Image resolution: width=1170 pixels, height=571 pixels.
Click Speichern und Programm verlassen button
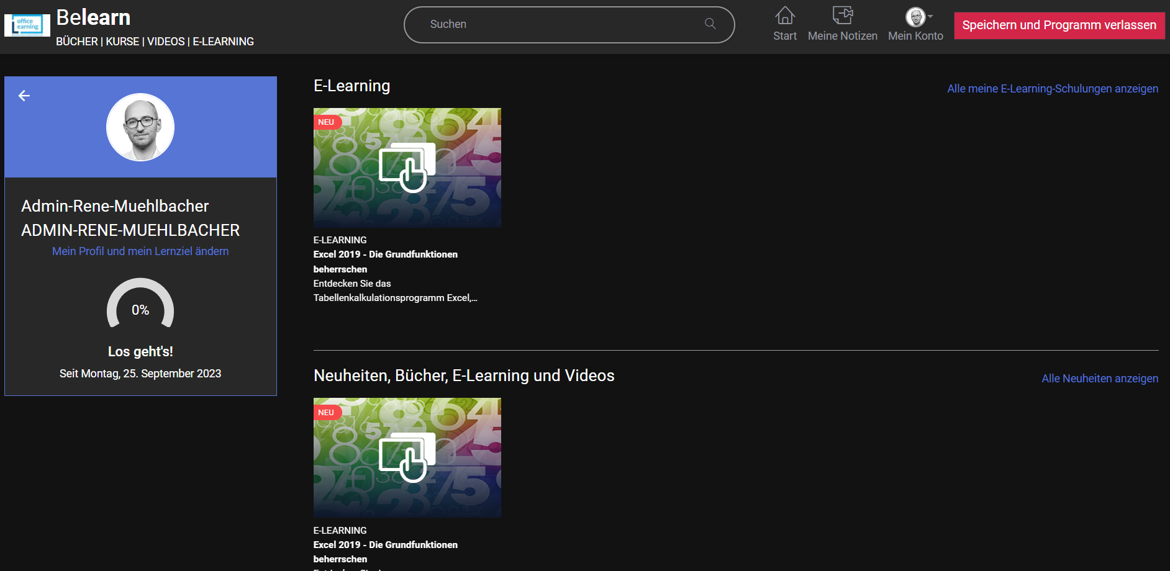pyautogui.click(x=1059, y=25)
